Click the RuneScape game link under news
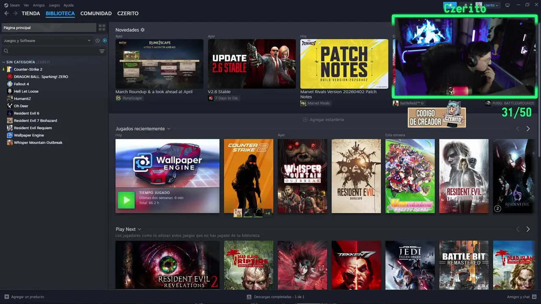 [129, 98]
